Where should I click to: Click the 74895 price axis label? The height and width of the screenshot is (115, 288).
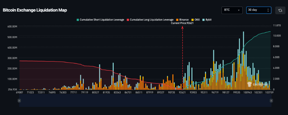52,93
